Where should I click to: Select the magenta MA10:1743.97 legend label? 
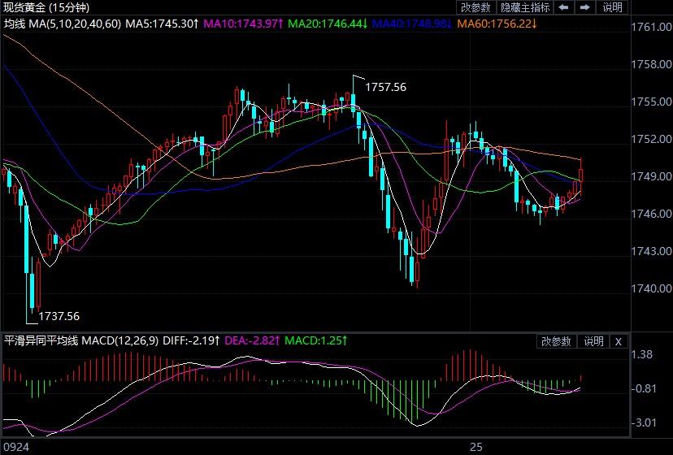click(x=243, y=24)
